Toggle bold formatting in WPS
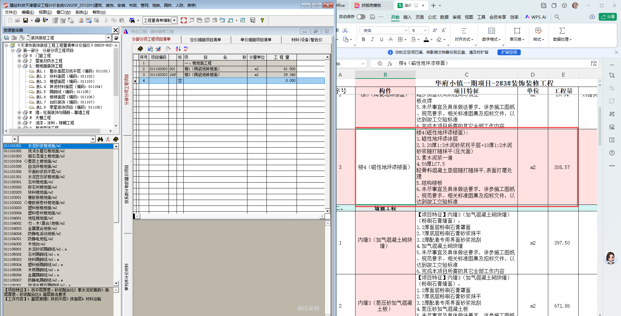621x316 pixels. (x=363, y=39)
